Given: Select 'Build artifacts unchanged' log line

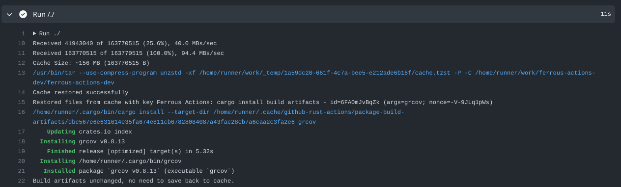Looking at the screenshot, I should point(134,181).
